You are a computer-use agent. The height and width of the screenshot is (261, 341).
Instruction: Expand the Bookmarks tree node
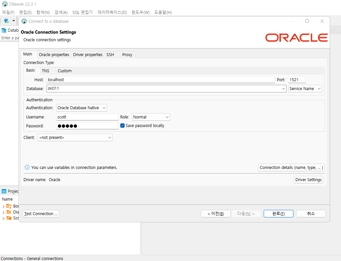(x=3, y=206)
